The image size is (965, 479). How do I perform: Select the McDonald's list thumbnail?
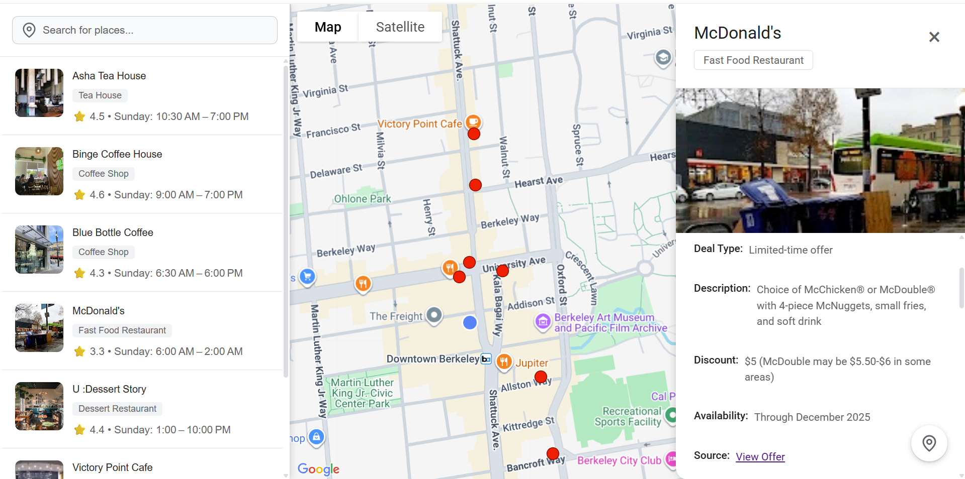[x=39, y=328]
